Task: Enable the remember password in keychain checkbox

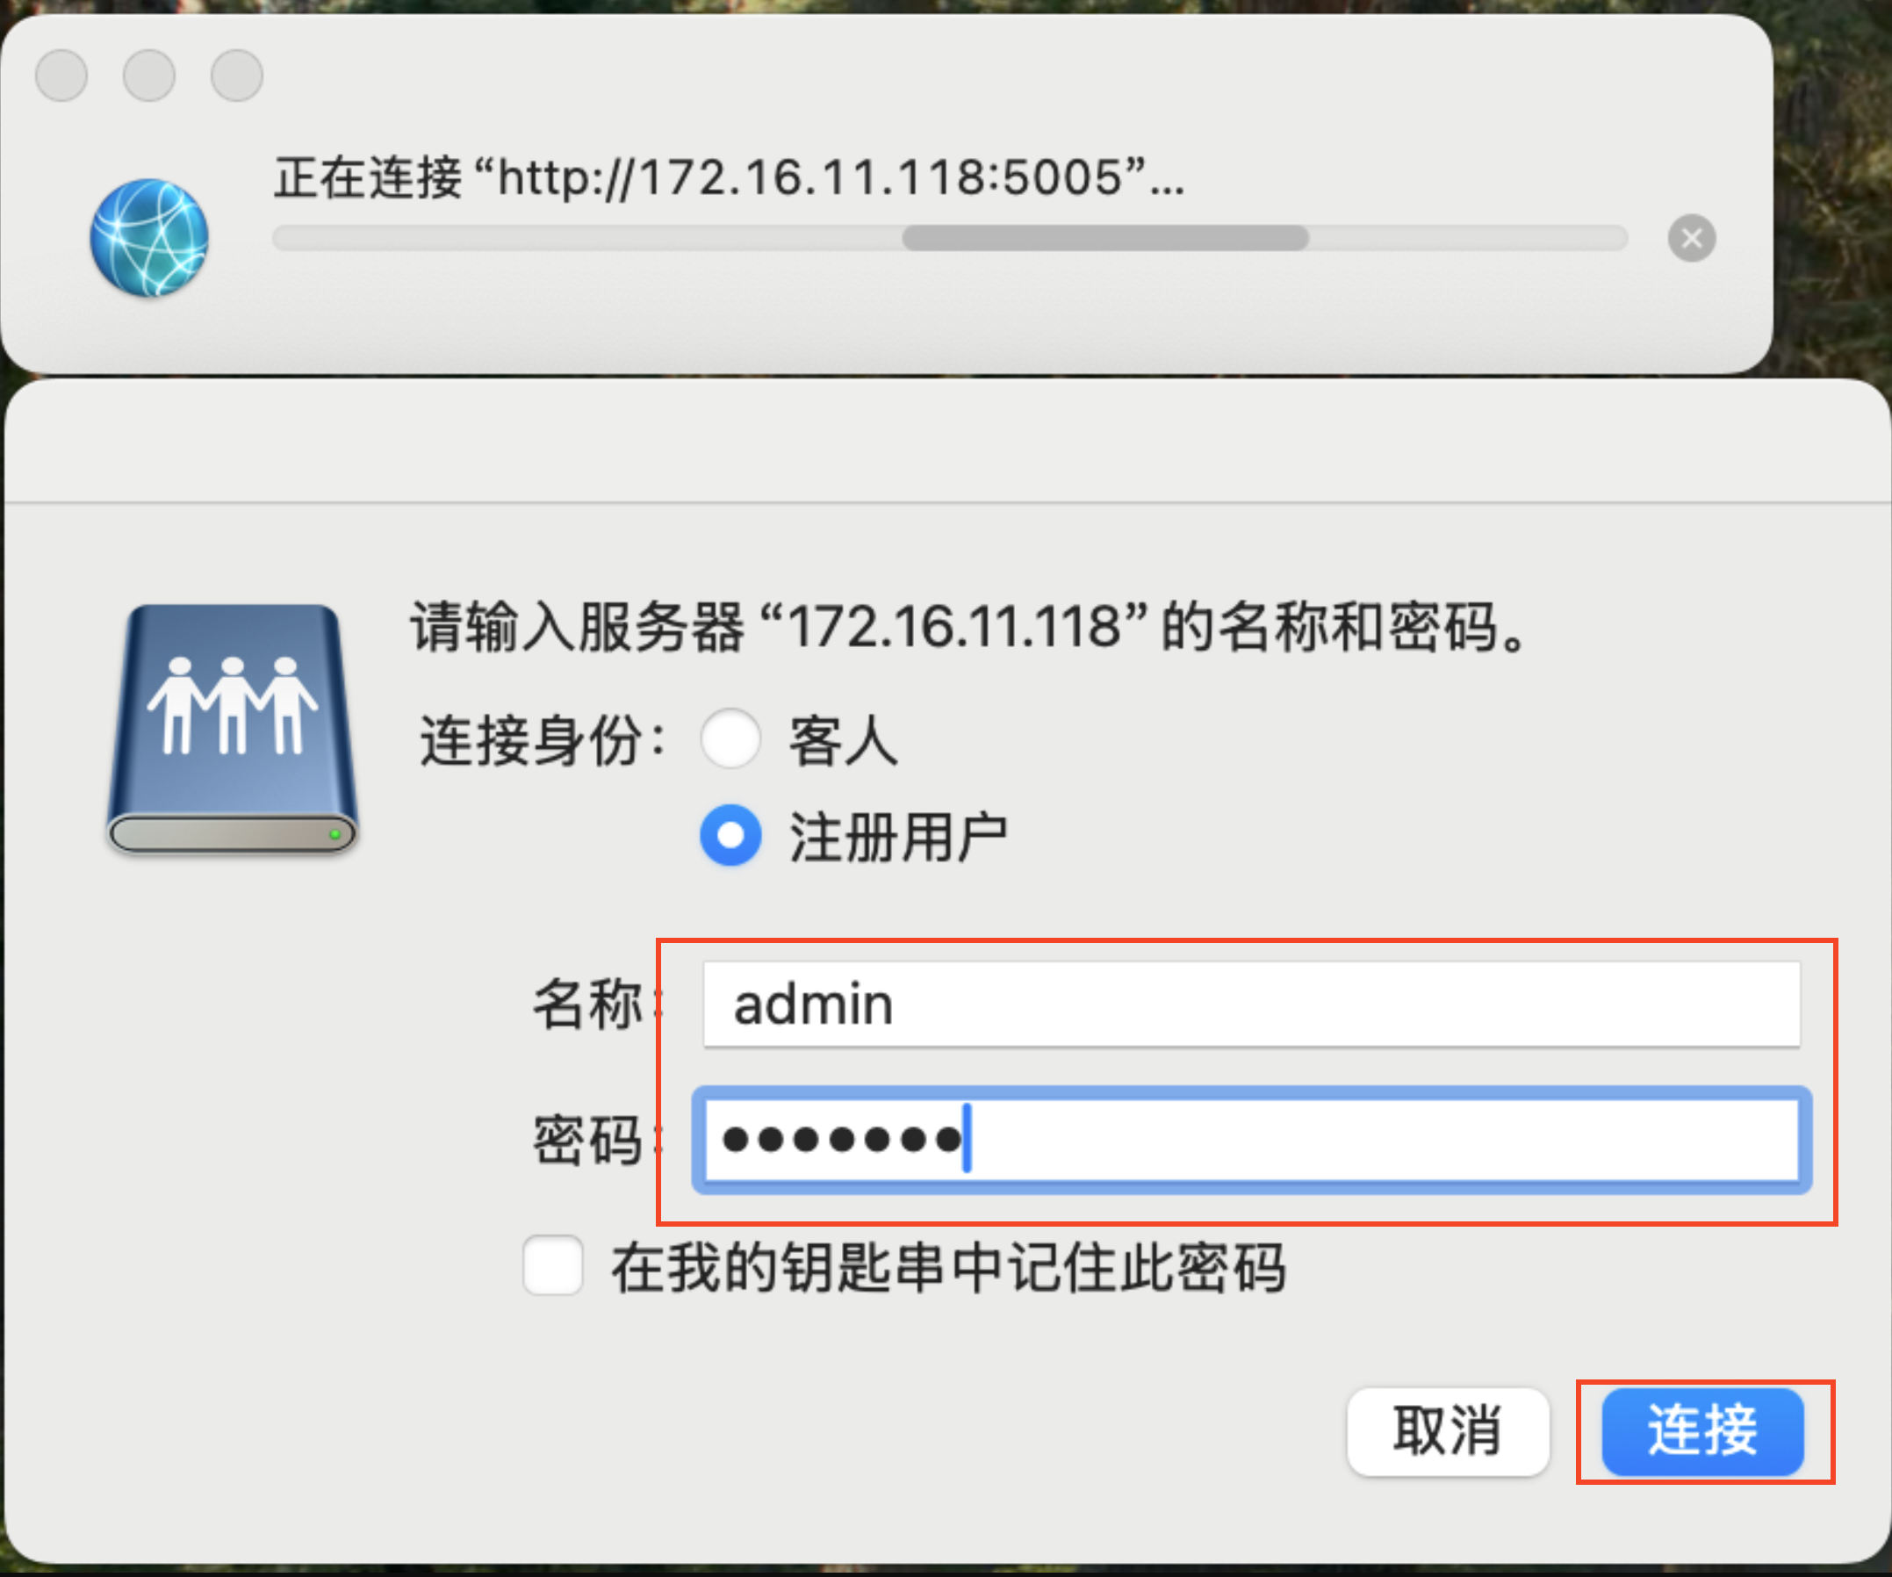Action: (x=553, y=1265)
